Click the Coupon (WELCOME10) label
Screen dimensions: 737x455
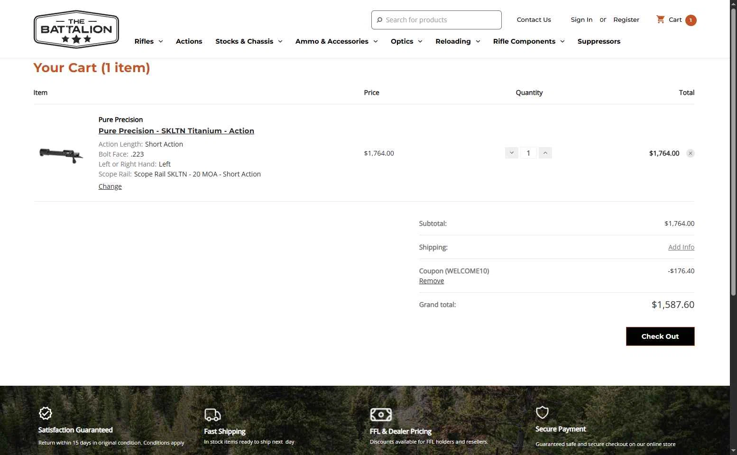(x=454, y=271)
